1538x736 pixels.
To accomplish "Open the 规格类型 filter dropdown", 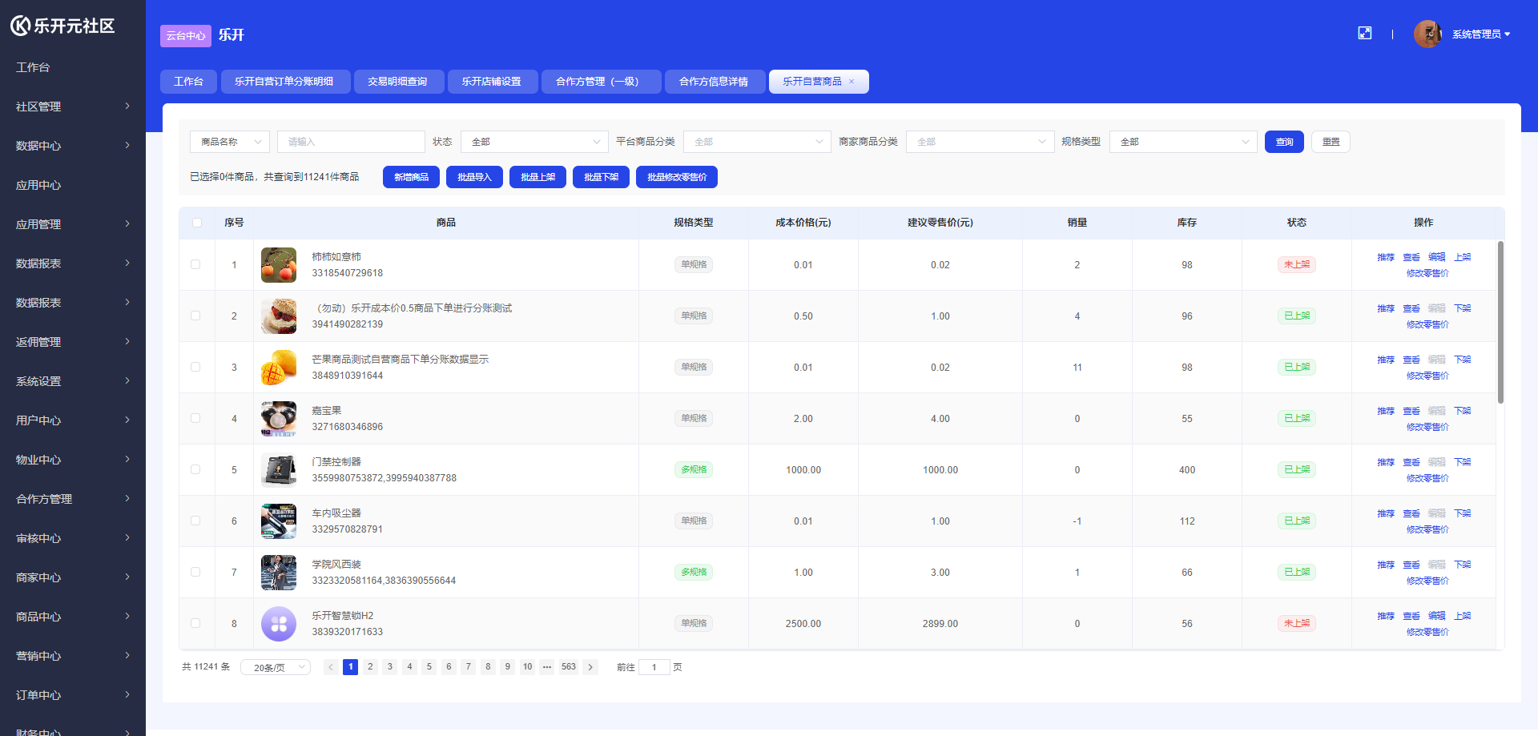I will pyautogui.click(x=1183, y=142).
